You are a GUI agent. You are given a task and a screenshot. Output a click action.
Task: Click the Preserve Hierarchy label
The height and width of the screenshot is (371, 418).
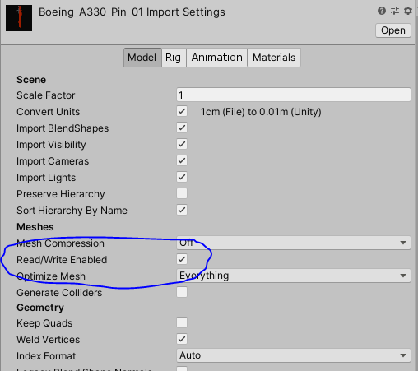pyautogui.click(x=61, y=194)
